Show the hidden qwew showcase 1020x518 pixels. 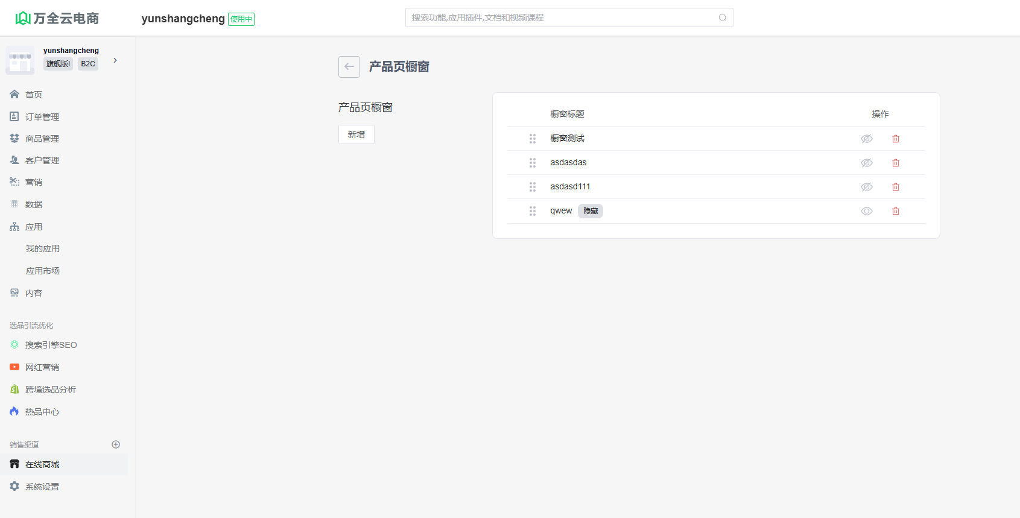(x=866, y=211)
